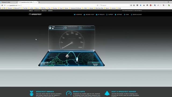Screen dimensions: 172x97
Task: Open the Hardware & Software bookmark folder
Action: click(75, 8)
